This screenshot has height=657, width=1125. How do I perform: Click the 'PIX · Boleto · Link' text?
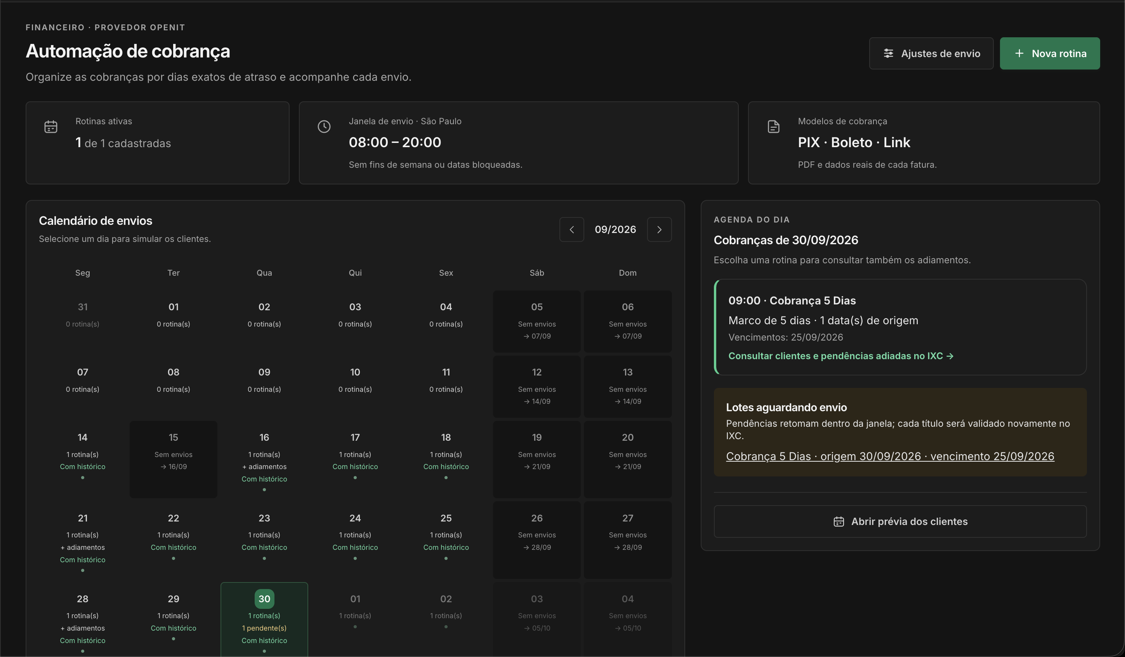pos(854,143)
